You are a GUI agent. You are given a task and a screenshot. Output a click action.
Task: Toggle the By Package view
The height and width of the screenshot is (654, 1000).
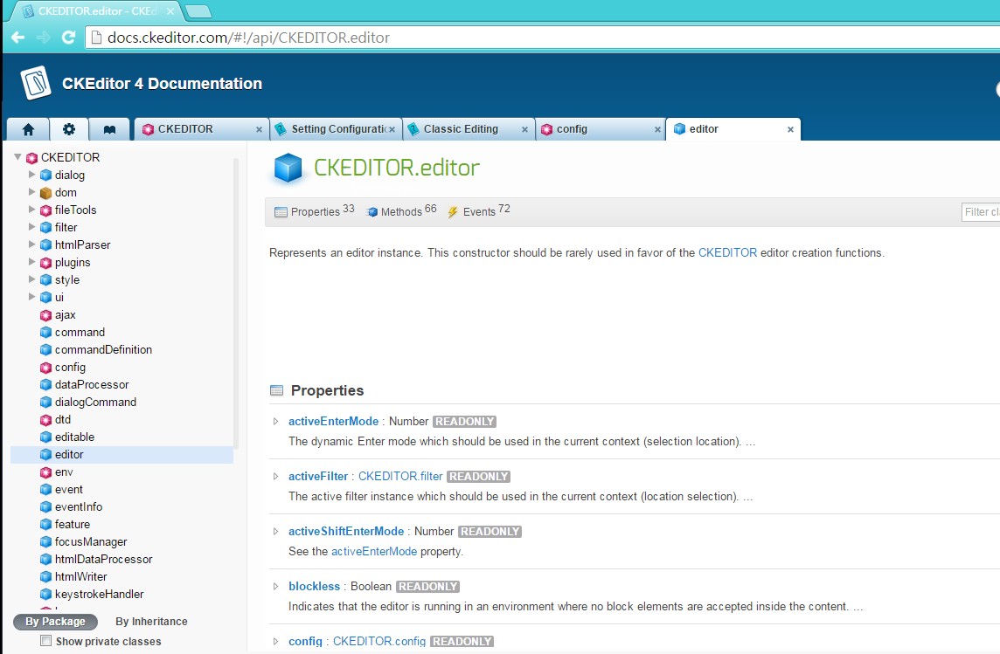click(54, 621)
